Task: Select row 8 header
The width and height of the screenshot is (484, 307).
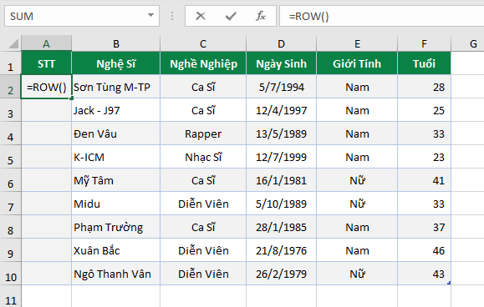Action: click(x=11, y=227)
